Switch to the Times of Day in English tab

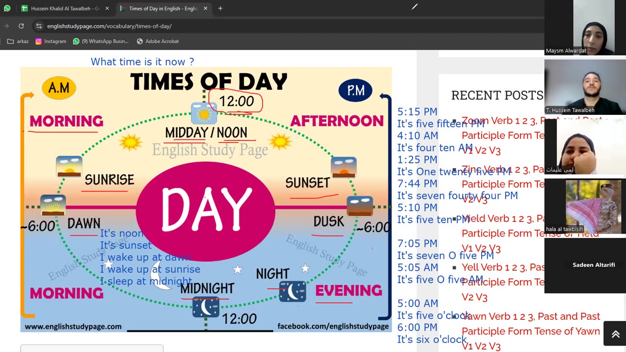163,8
